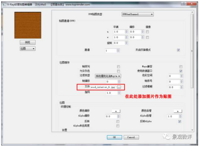Click the file browse "..." button
201x147 pixels.
(119, 87)
